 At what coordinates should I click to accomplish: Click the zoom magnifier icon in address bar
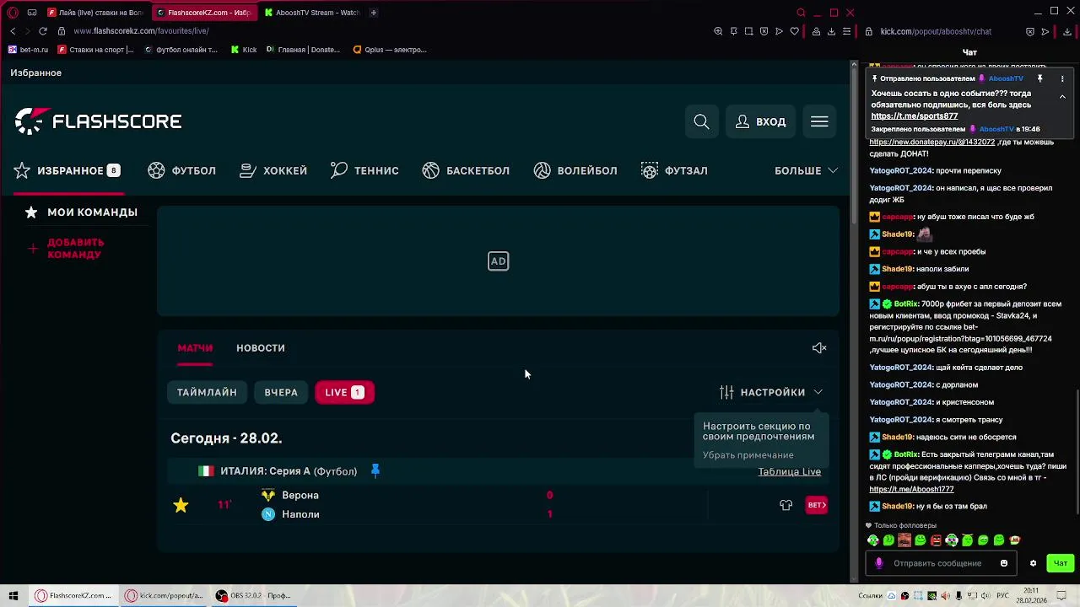(x=718, y=31)
